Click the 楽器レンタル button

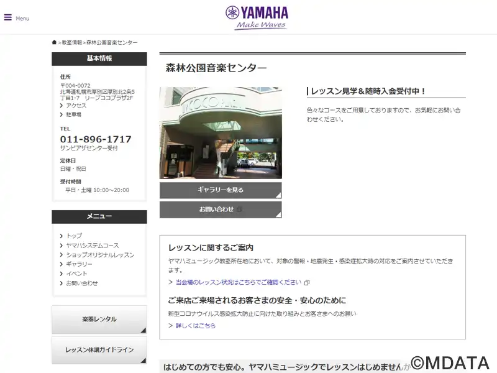99,320
